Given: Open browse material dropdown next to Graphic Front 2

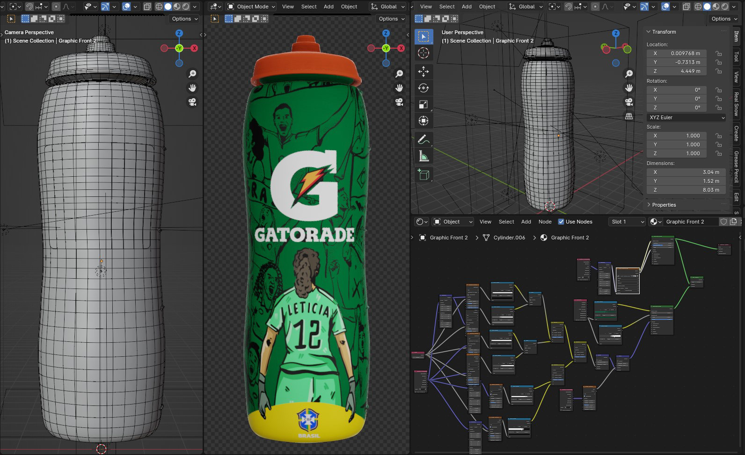Looking at the screenshot, I should point(656,222).
